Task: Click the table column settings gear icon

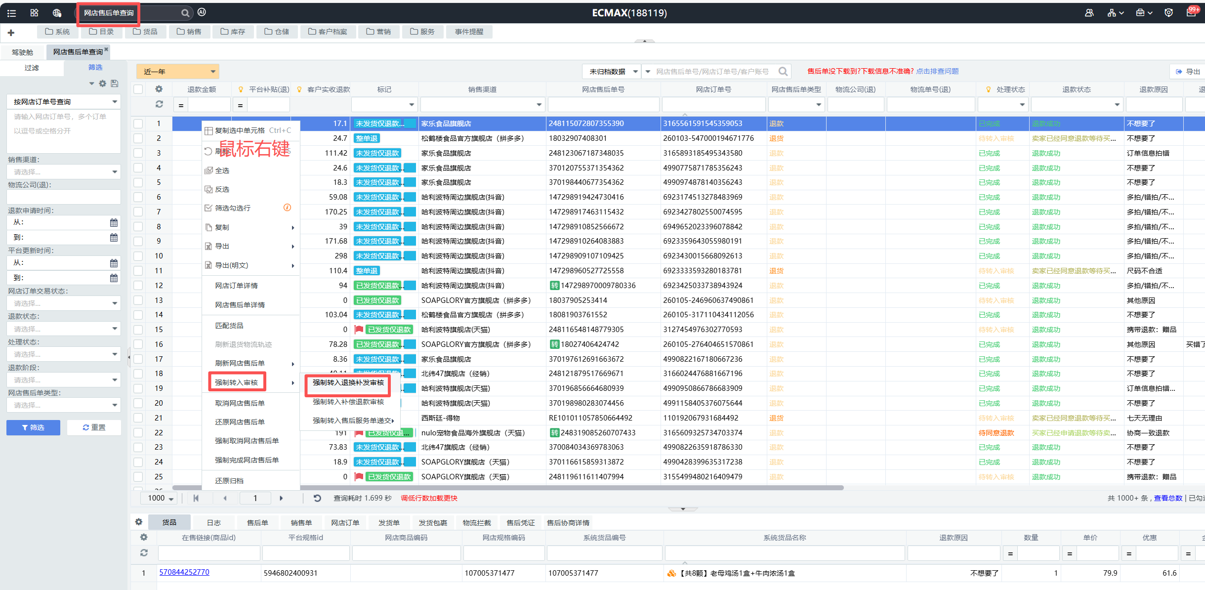Action: [x=159, y=89]
